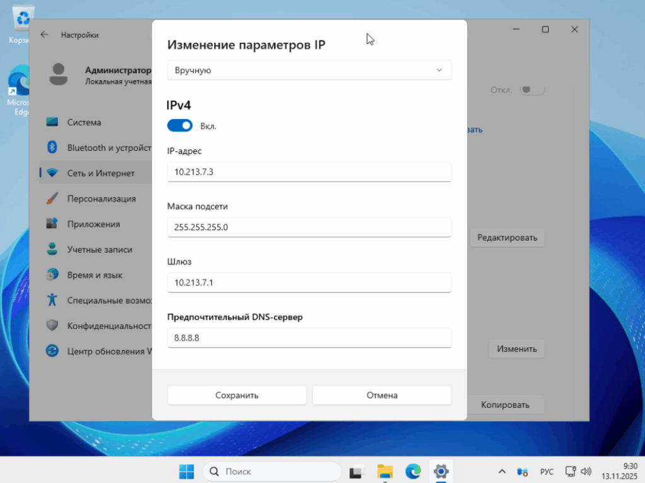
Task: Save IP settings with Сохранить
Action: [x=237, y=395]
